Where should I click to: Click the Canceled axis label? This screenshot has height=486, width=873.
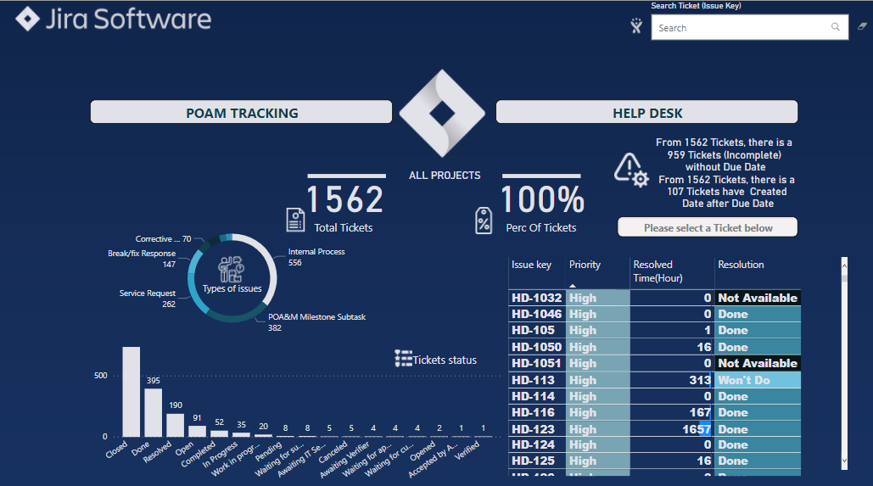point(333,453)
